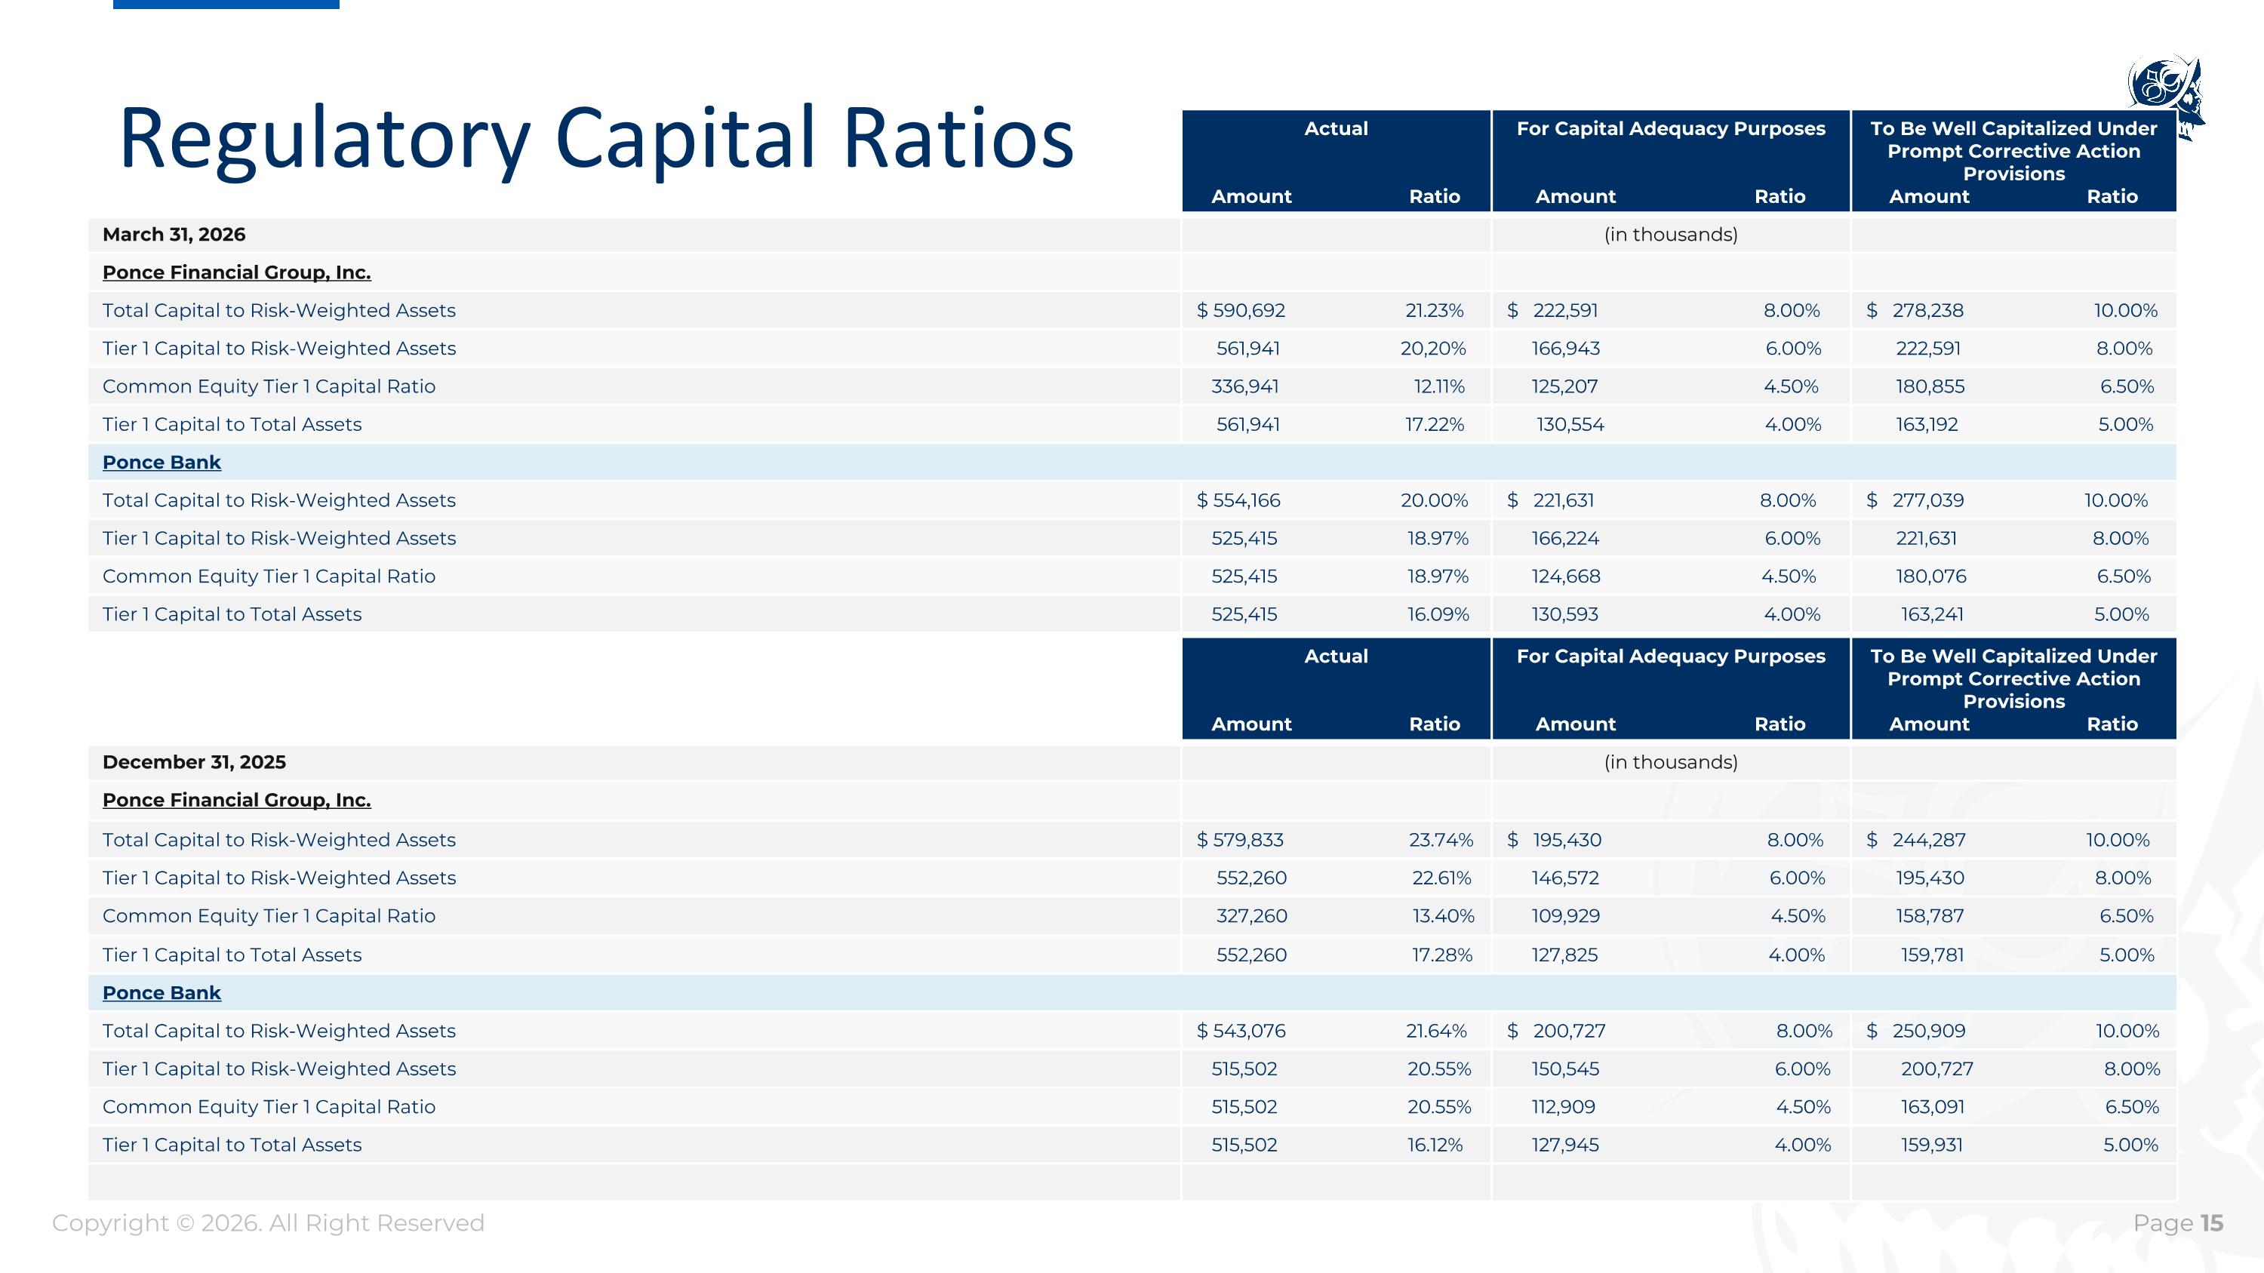Select the actual amount '$ 590,692'
2264x1273 pixels.
1241,310
